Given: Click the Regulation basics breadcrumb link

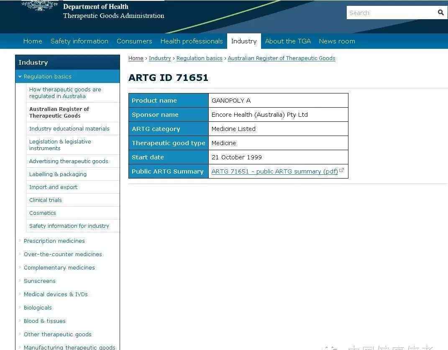Looking at the screenshot, I should 199,58.
